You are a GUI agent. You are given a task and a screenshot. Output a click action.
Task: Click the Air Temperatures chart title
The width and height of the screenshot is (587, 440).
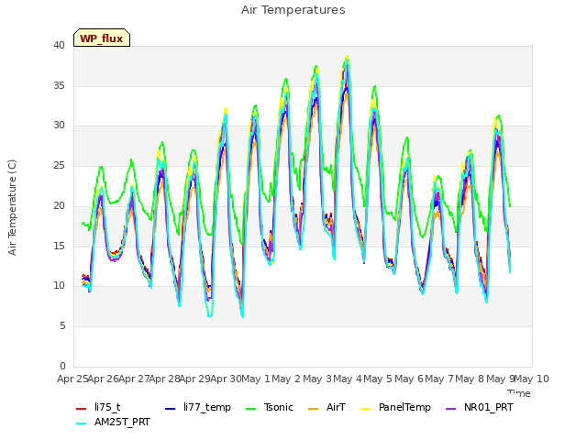click(x=293, y=10)
